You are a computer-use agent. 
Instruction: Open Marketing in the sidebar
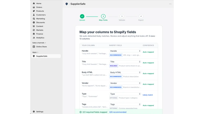pyautogui.click(x=41, y=18)
